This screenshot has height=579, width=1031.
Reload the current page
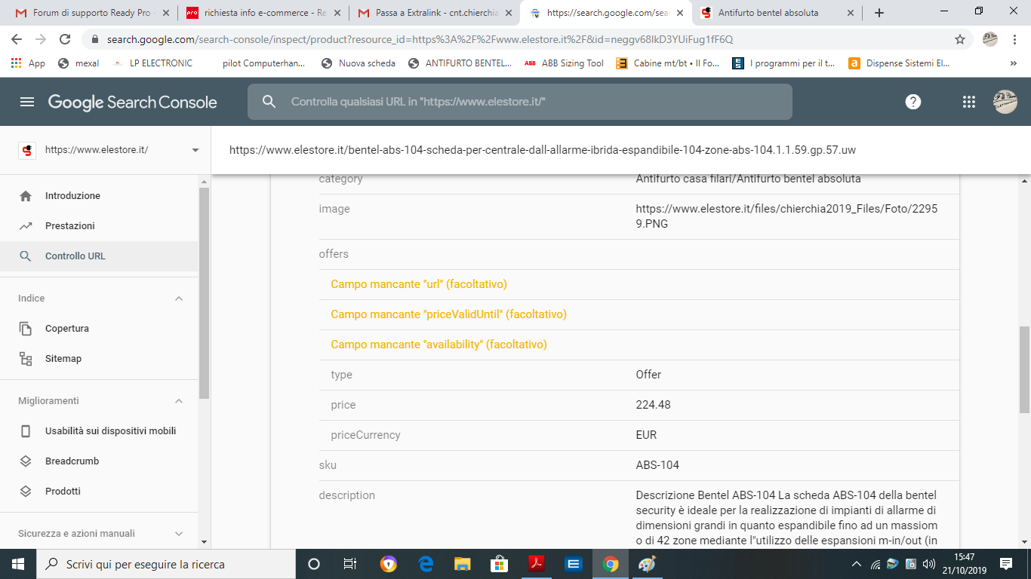point(65,39)
